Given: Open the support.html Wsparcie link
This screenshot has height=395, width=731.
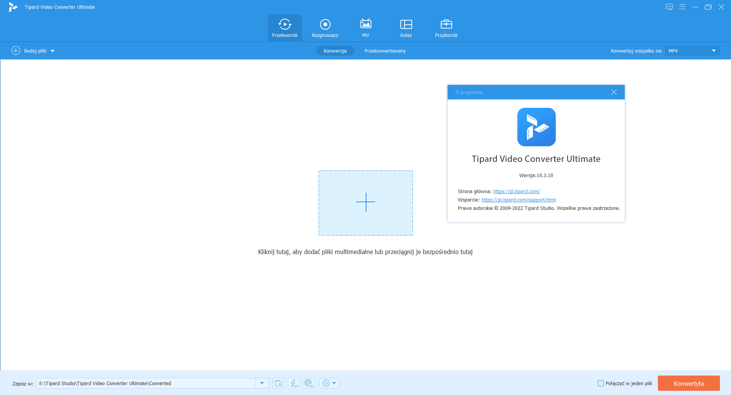Looking at the screenshot, I should tap(518, 200).
